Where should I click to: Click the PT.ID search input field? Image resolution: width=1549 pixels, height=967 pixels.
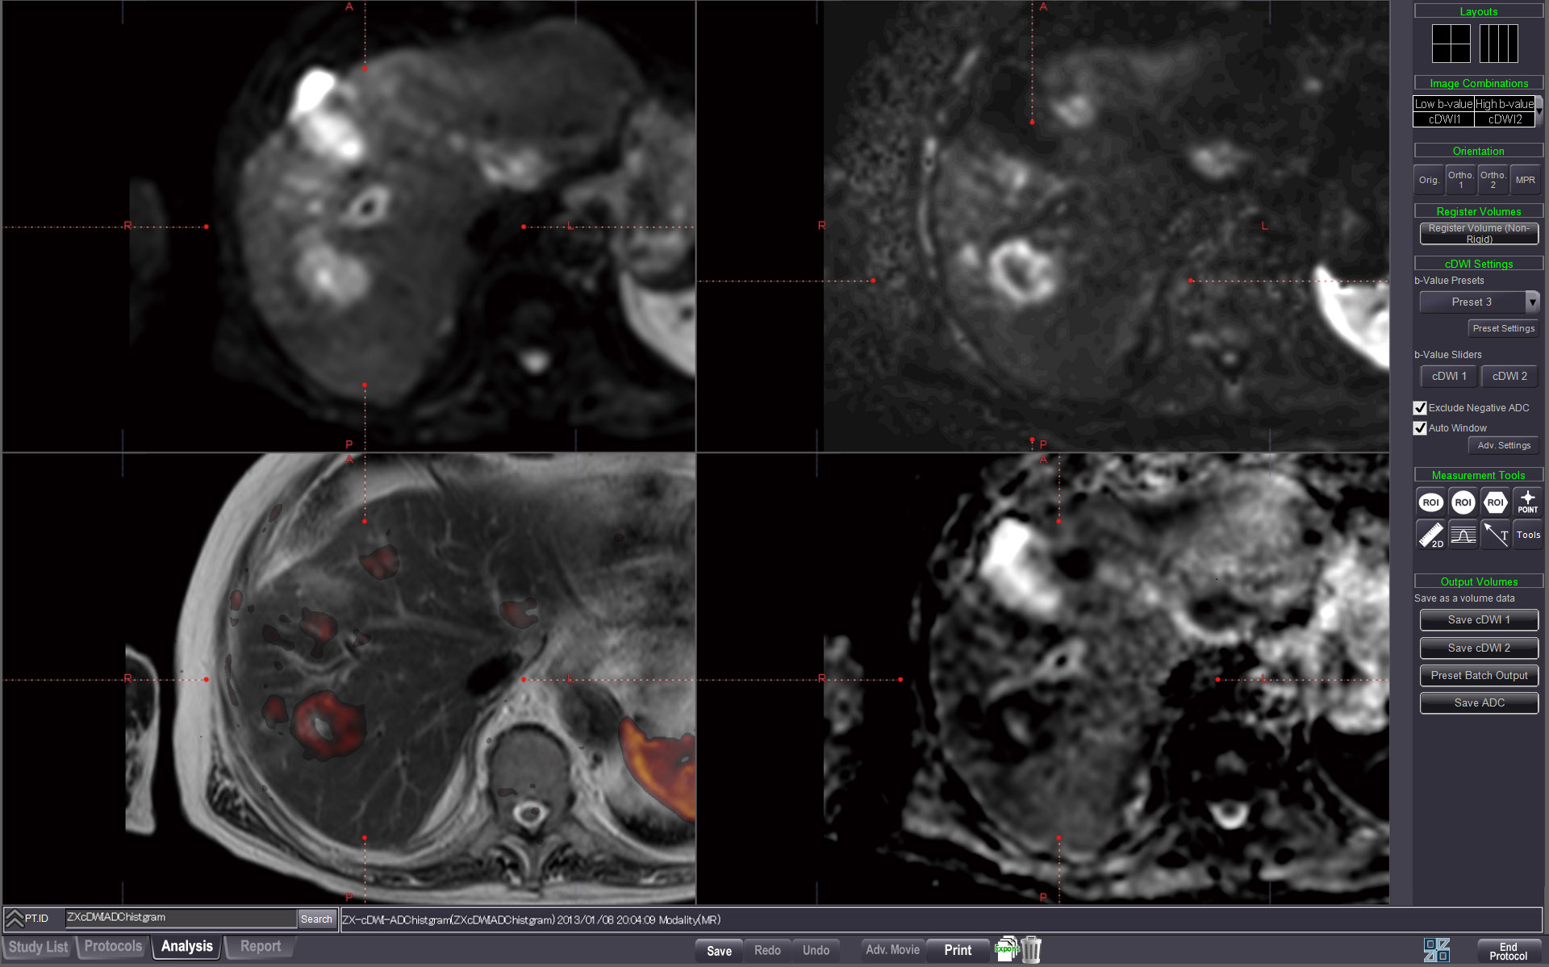tap(180, 918)
